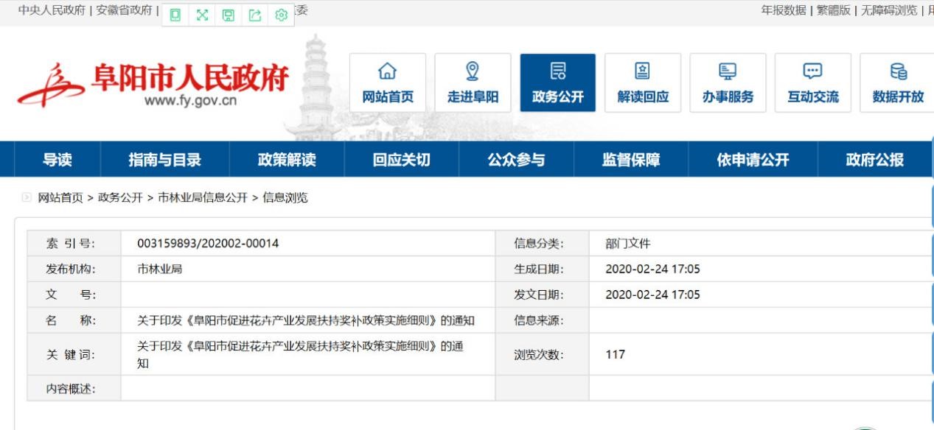Image resolution: width=934 pixels, height=430 pixels.
Task: Activate the mobile view icon
Action: (174, 13)
